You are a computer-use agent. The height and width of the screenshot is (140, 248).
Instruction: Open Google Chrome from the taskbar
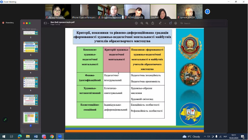[x=52, y=136]
